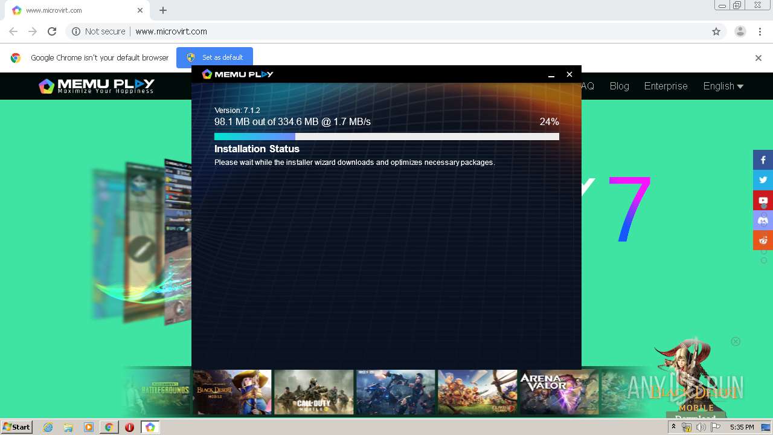Click the 24% progress label

[x=549, y=121]
